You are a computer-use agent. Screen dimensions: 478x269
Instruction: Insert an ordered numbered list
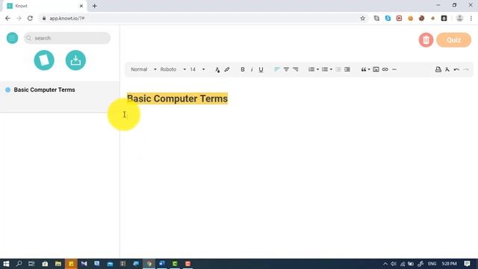pos(311,69)
